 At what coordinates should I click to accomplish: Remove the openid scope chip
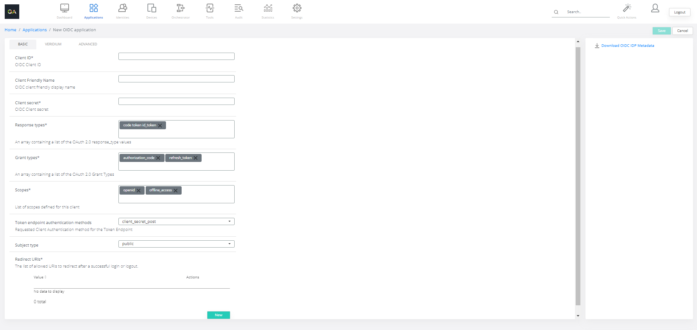point(139,190)
